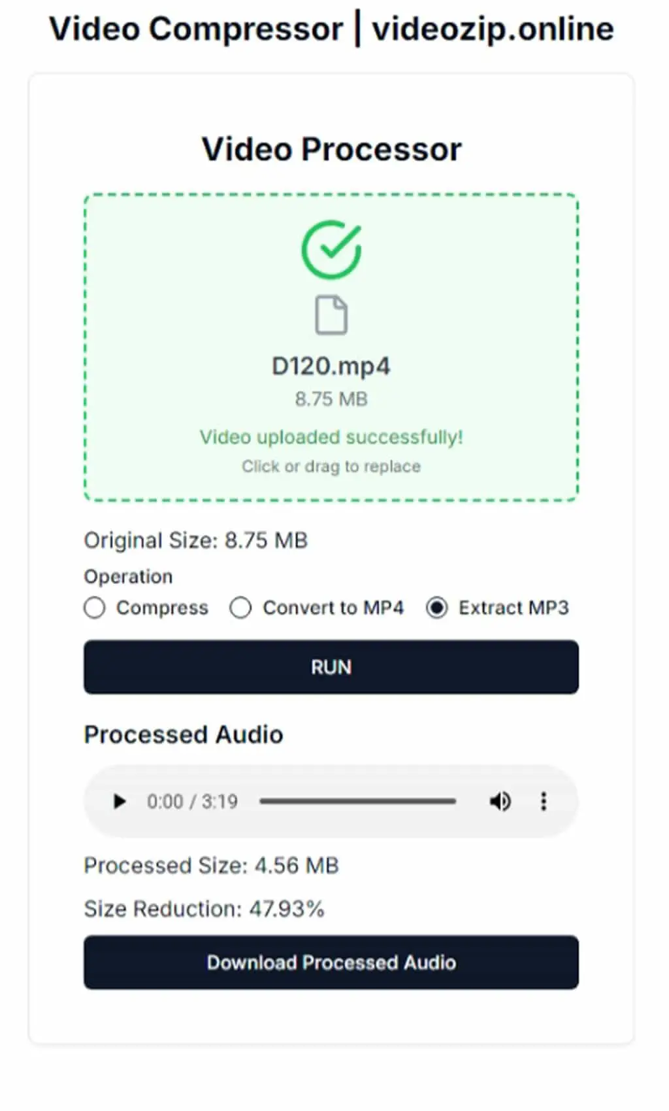Viewport: 669px width, 1111px height.
Task: Click the file document icon above D120.mp4
Action: (x=331, y=315)
